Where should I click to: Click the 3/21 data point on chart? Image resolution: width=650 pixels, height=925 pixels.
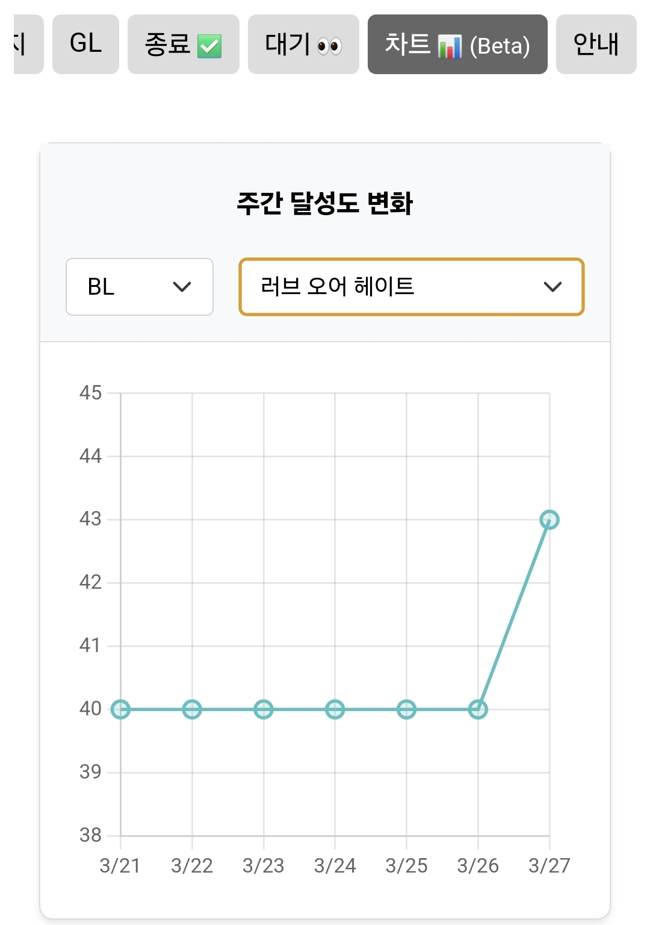pyautogui.click(x=120, y=709)
